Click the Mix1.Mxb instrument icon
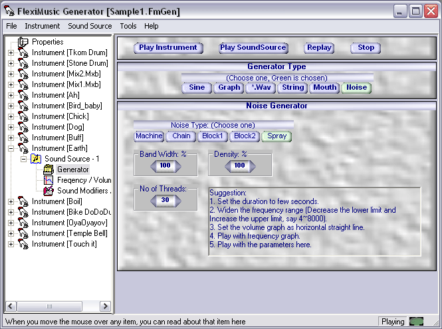The height and width of the screenshot is (329, 442). coord(23,84)
